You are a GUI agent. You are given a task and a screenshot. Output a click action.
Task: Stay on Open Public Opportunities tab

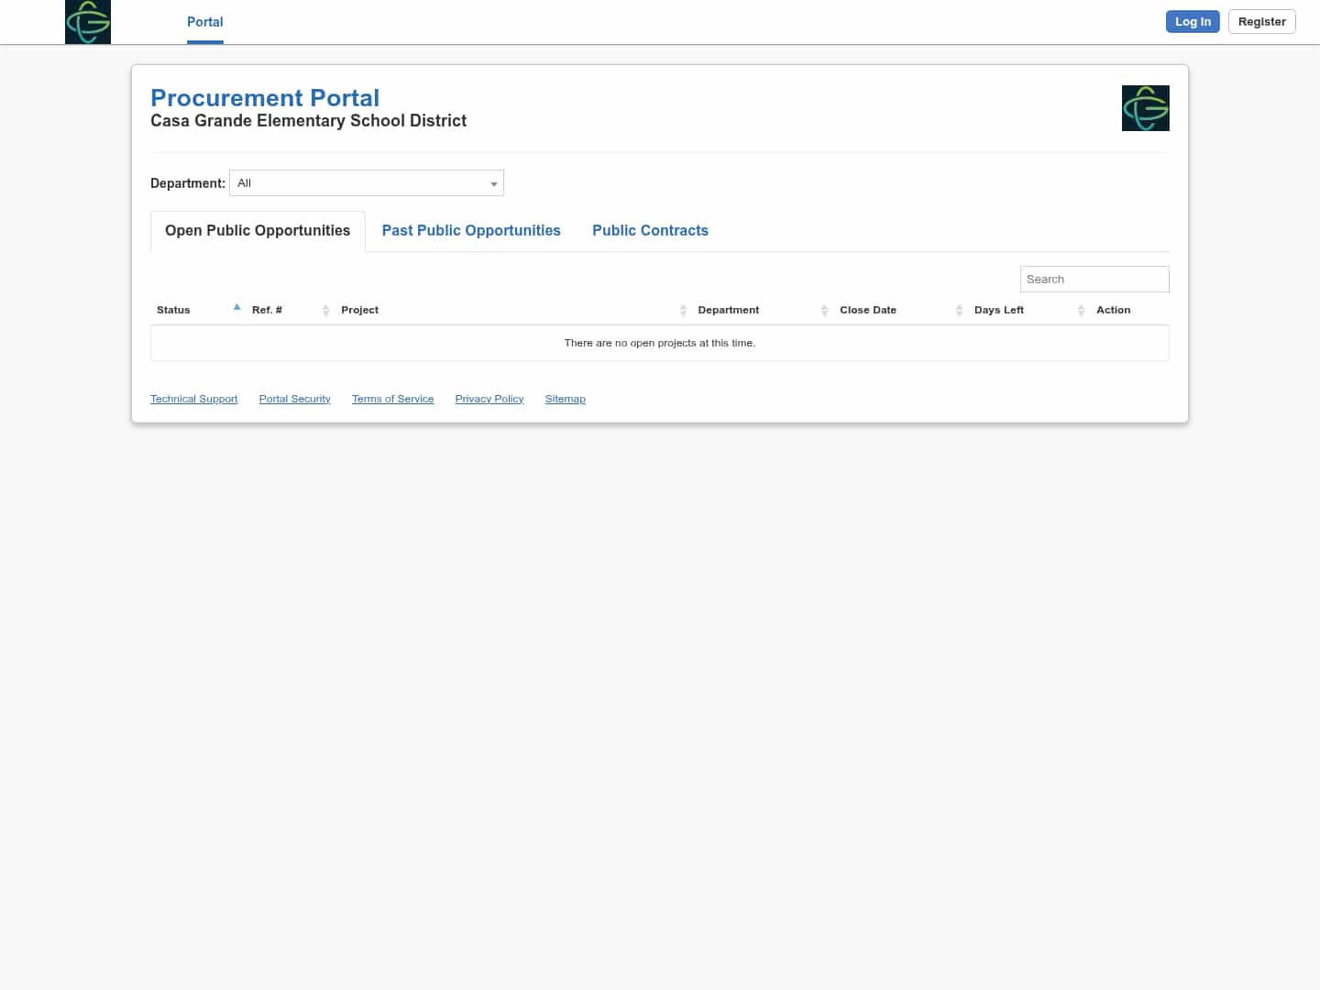pos(257,230)
